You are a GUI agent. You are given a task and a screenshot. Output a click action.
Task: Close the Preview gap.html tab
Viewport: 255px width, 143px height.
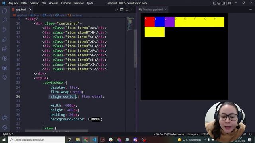165,10
